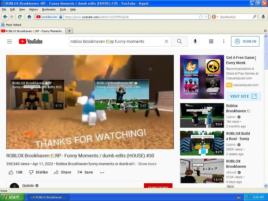Click the Casualsquad ad image
Screen dimensions: 268x201
202,77
